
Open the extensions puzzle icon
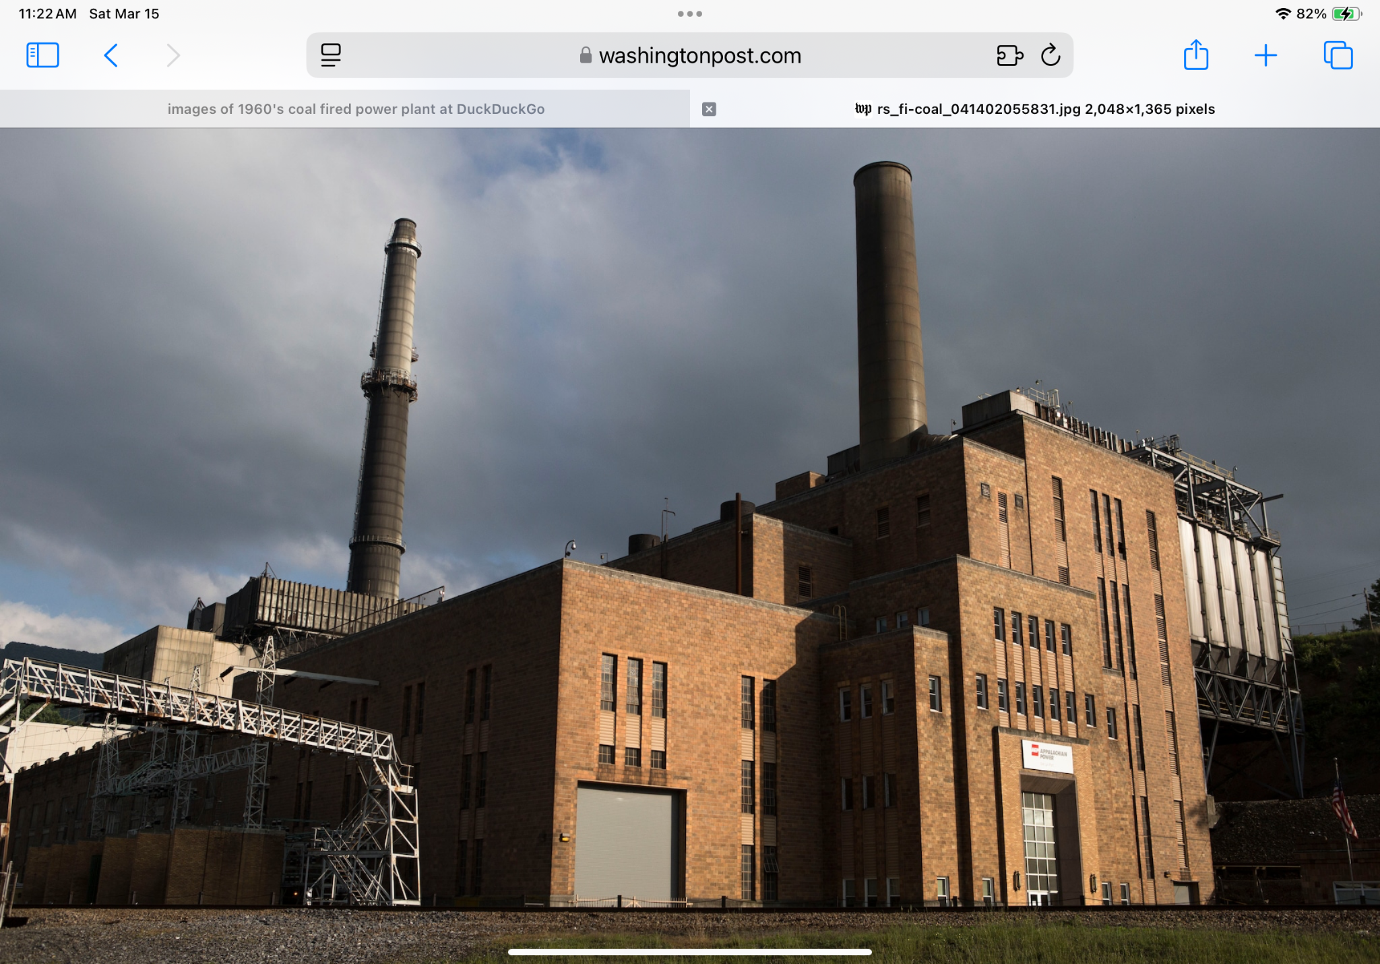click(x=1009, y=55)
